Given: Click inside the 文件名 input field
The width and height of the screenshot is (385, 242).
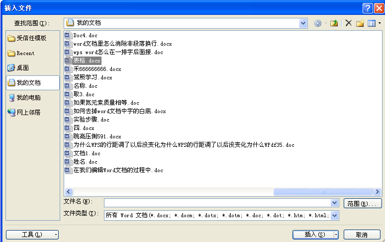Looking at the screenshot, I should point(217,203).
